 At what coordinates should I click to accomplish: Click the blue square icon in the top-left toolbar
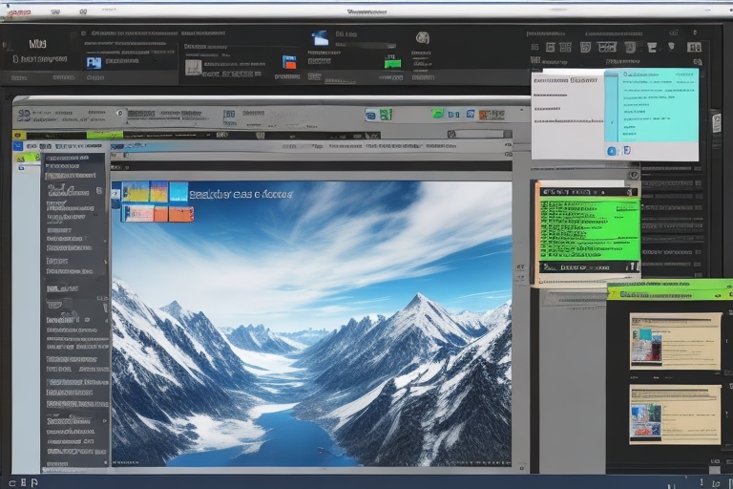coord(94,62)
